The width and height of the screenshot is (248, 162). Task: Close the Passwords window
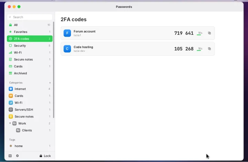click(9, 7)
